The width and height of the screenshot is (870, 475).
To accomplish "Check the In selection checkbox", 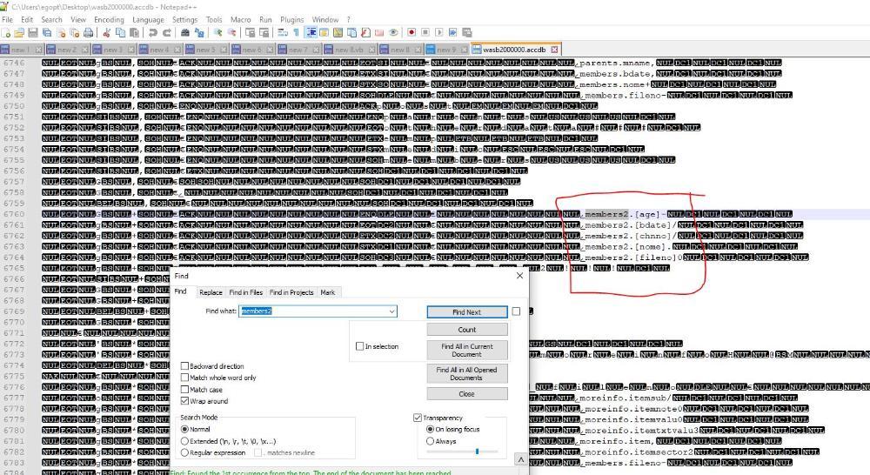I will (359, 346).
